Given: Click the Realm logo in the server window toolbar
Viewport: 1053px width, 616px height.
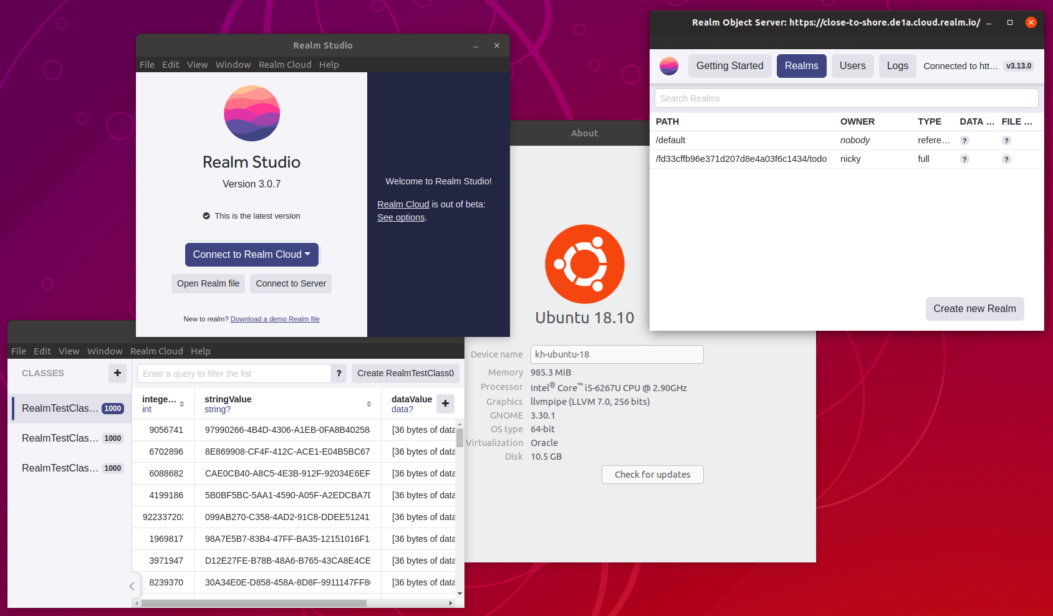Looking at the screenshot, I should click(669, 66).
